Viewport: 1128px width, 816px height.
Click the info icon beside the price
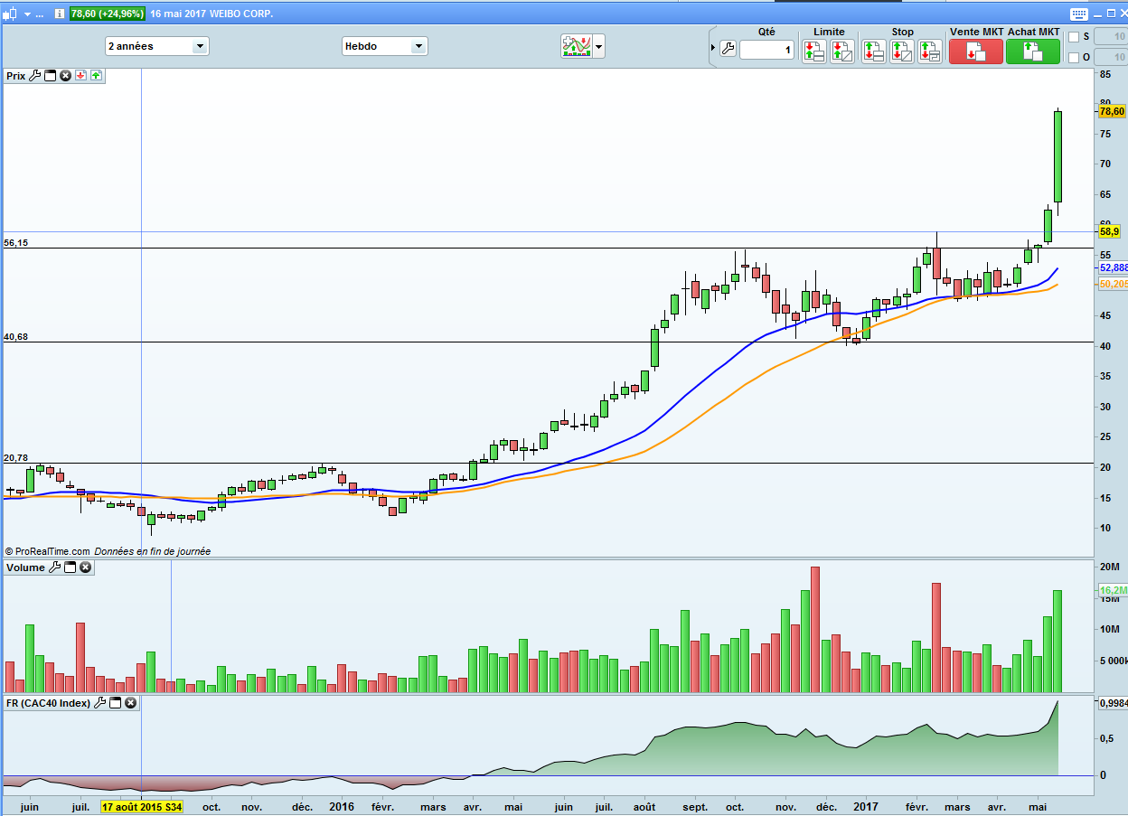[x=60, y=14]
